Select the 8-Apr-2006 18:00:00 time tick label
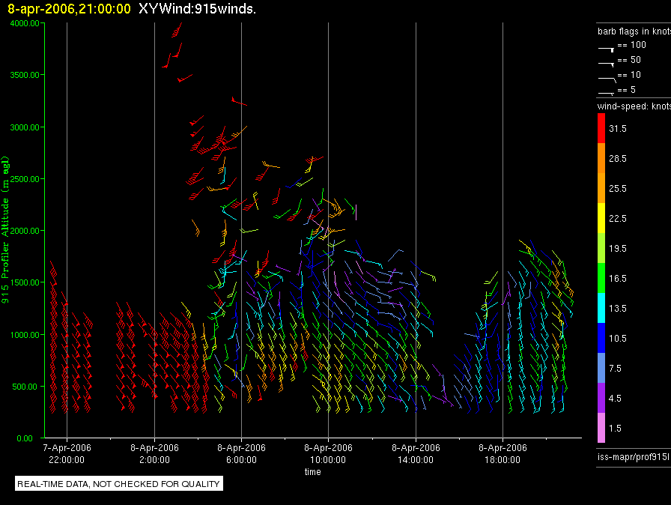The width and height of the screenshot is (671, 505). pyautogui.click(x=503, y=453)
